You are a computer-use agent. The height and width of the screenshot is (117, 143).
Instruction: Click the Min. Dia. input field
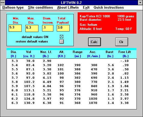point(15,28)
